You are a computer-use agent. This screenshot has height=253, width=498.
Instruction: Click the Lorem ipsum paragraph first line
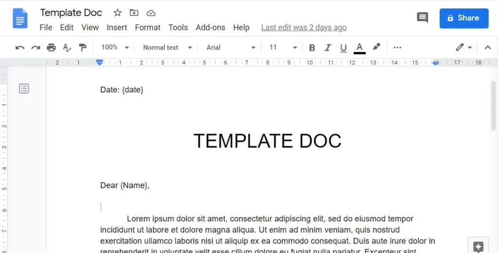pos(270,219)
